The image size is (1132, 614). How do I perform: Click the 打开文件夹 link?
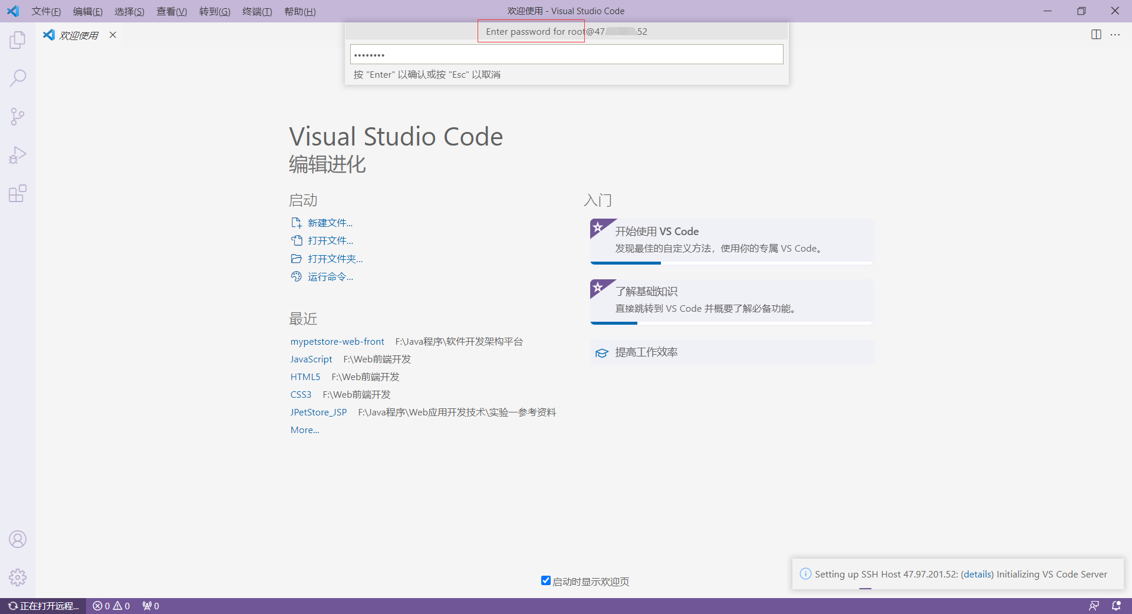point(335,259)
